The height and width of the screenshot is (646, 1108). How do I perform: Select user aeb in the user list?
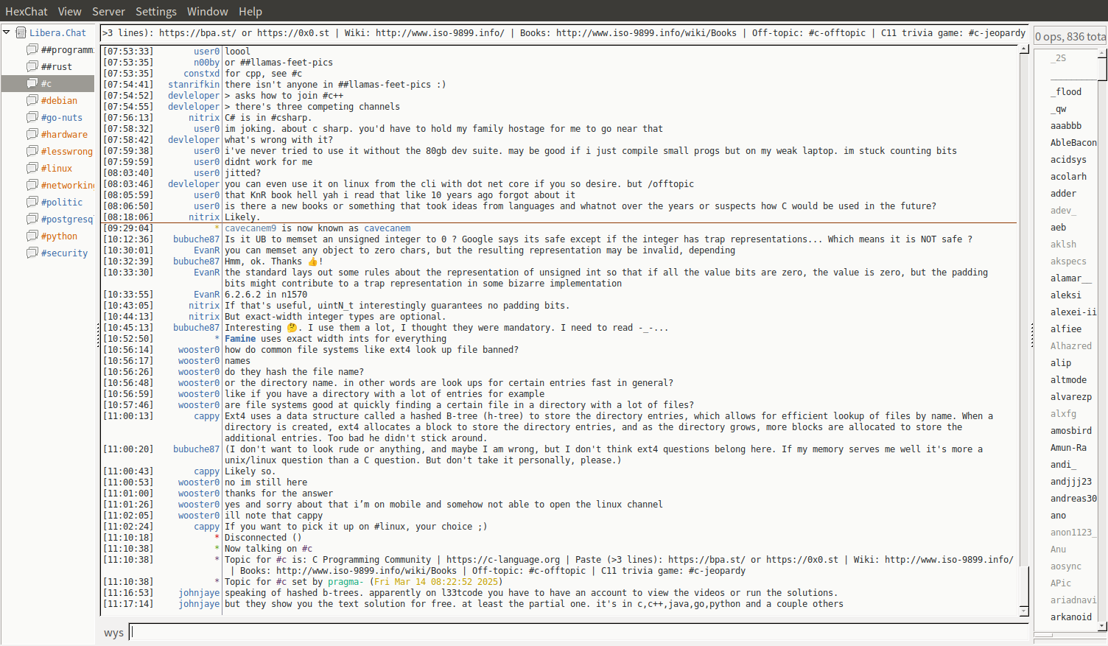[x=1058, y=228]
